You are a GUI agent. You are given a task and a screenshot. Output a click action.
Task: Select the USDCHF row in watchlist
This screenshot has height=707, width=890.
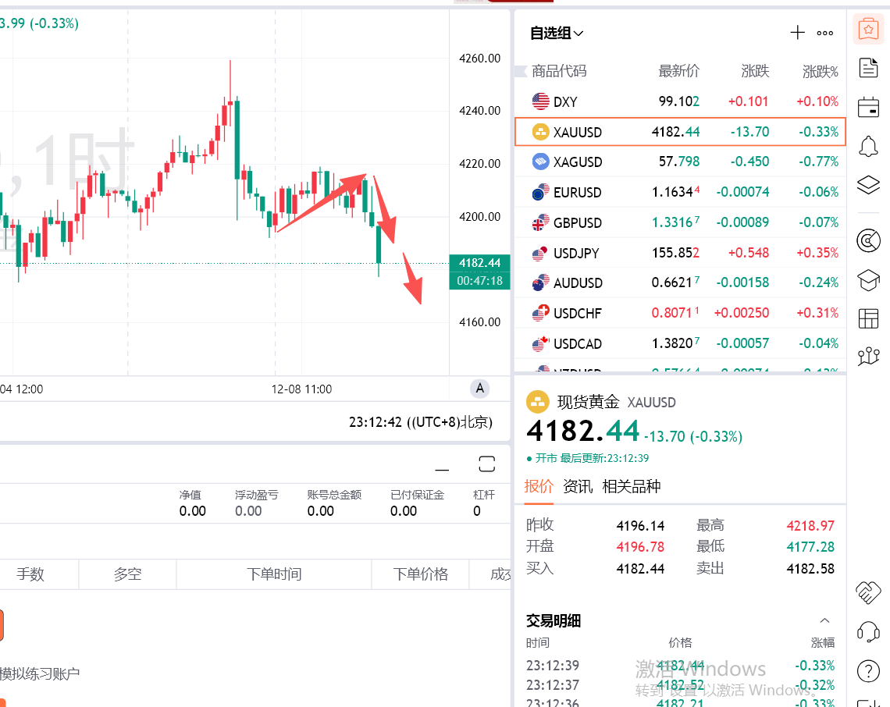pyautogui.click(x=680, y=313)
